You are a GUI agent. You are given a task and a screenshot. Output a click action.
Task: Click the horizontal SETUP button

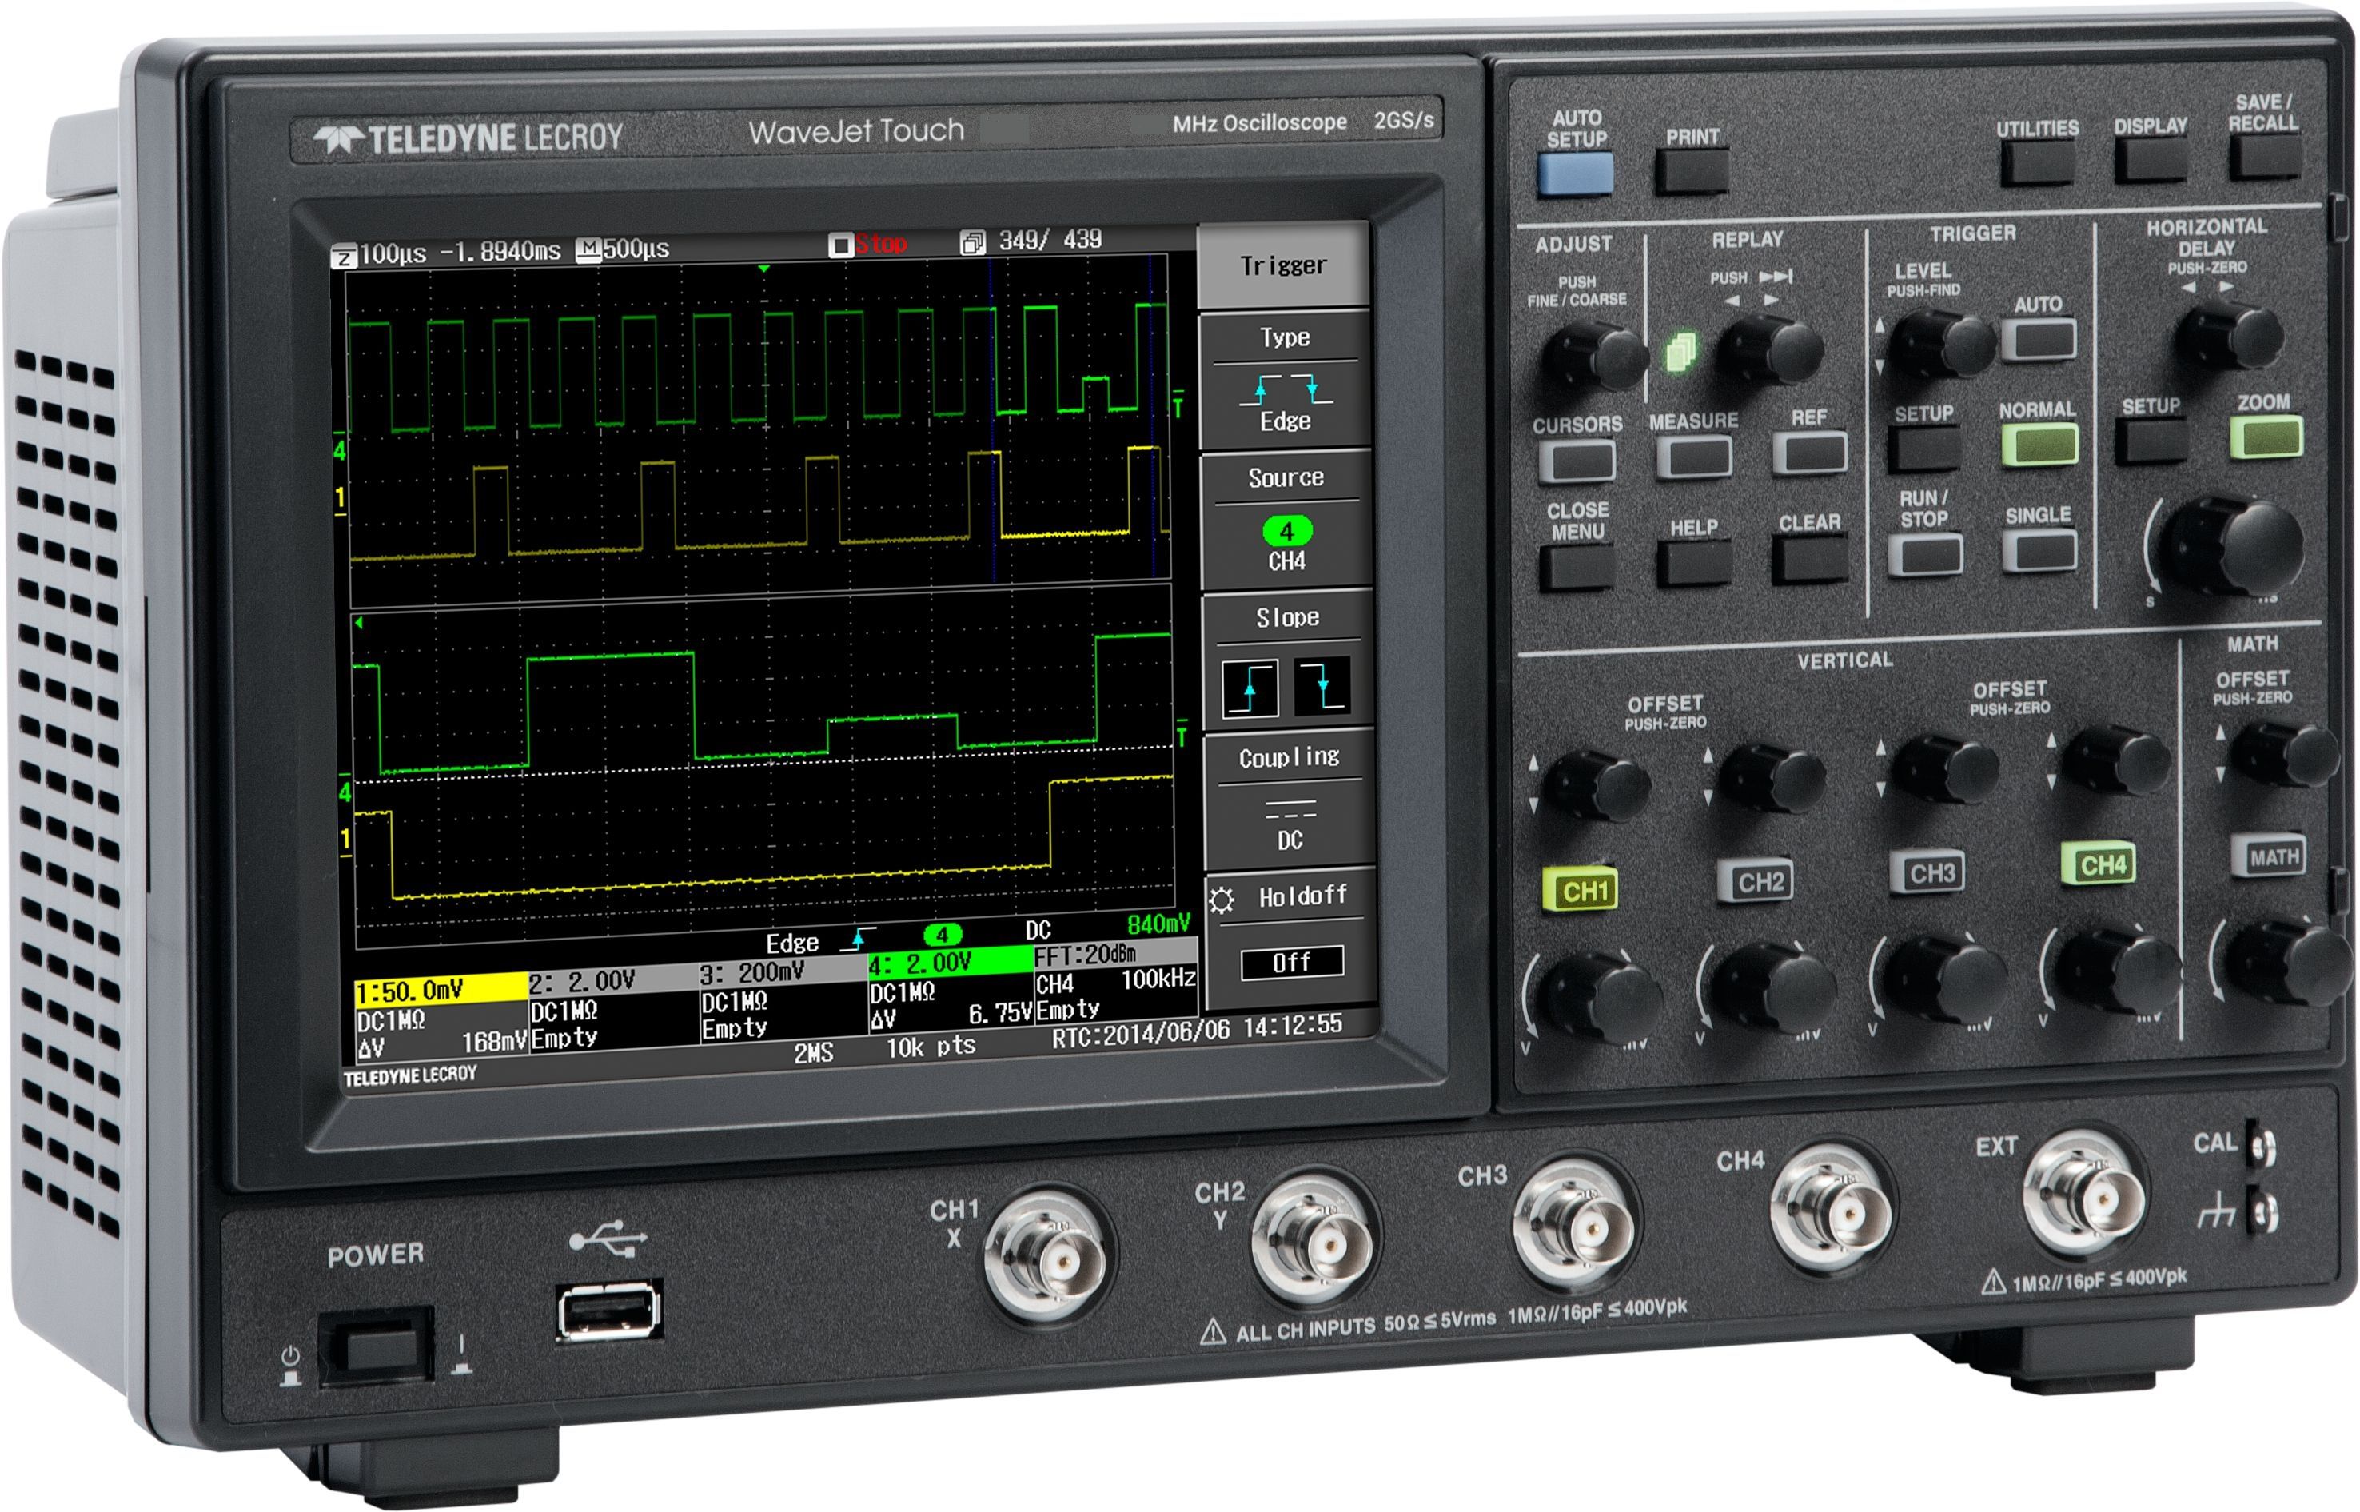[2151, 441]
